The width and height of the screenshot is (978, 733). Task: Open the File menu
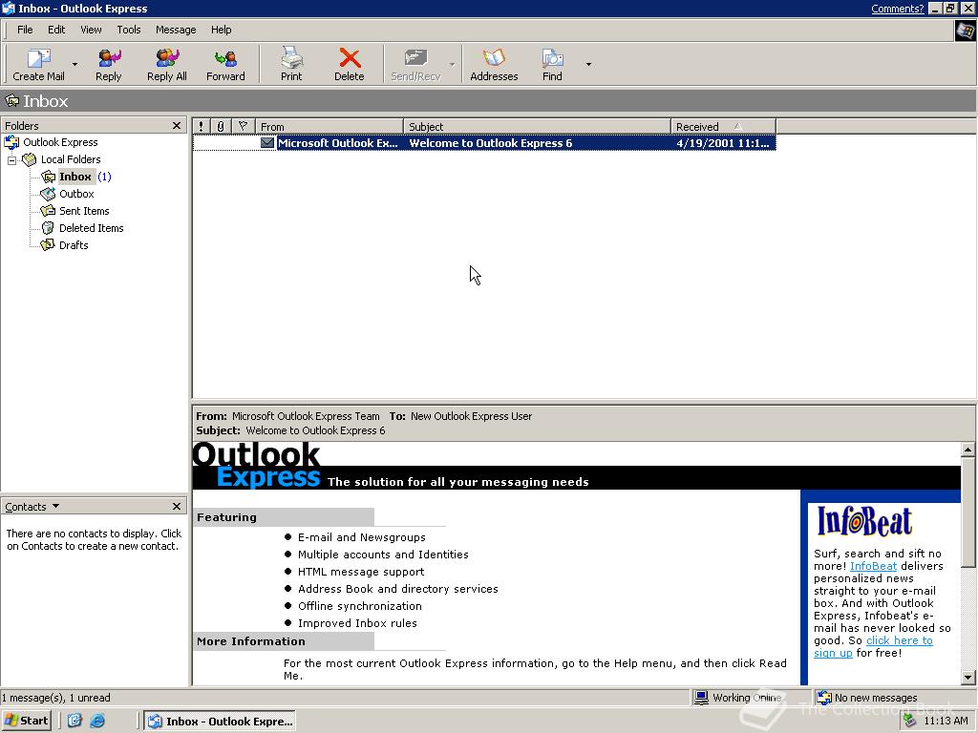tap(25, 30)
